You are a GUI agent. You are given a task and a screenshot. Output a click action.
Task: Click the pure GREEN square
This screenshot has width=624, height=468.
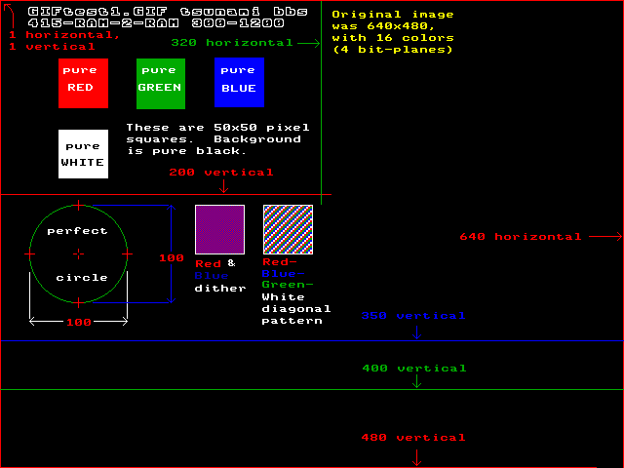coord(161,84)
